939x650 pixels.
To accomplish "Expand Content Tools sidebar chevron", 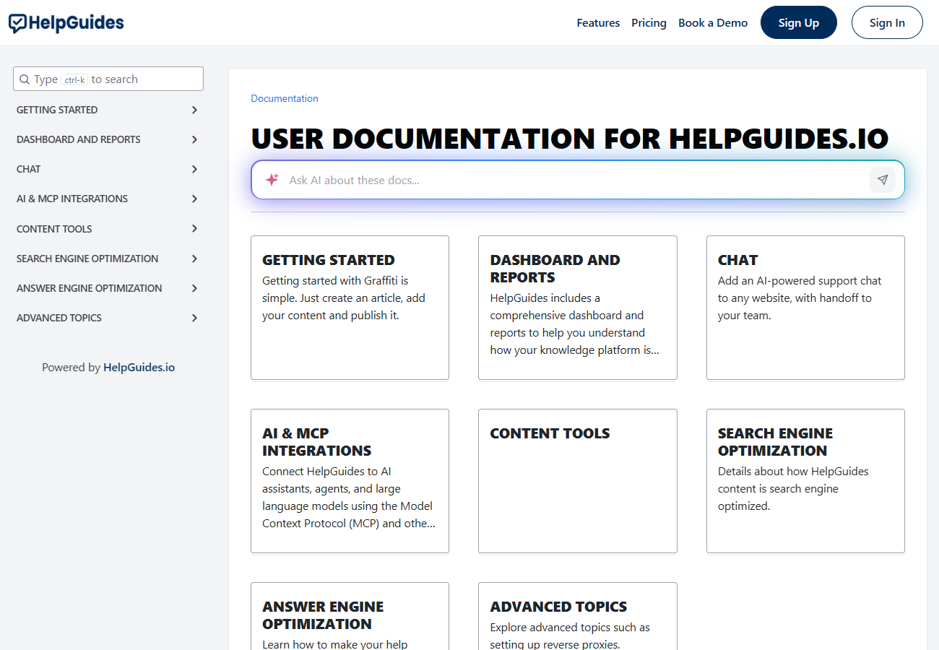I will coord(194,229).
